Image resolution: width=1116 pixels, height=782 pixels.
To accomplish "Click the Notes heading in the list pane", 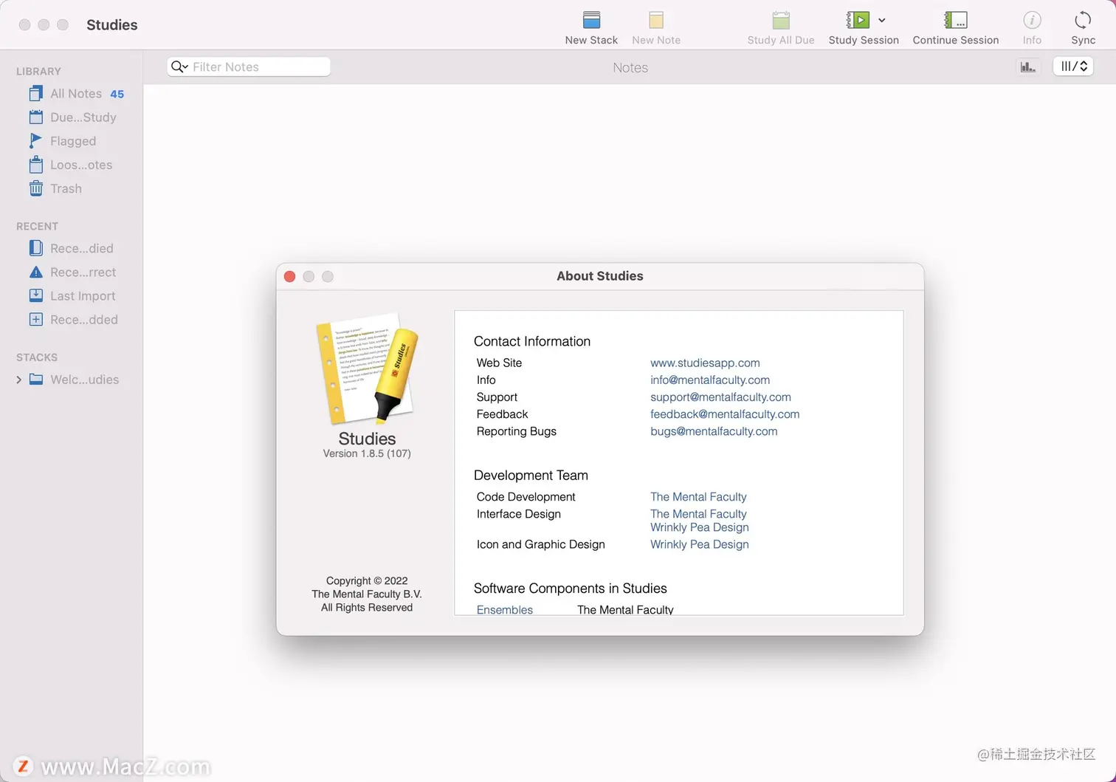I will [630, 67].
